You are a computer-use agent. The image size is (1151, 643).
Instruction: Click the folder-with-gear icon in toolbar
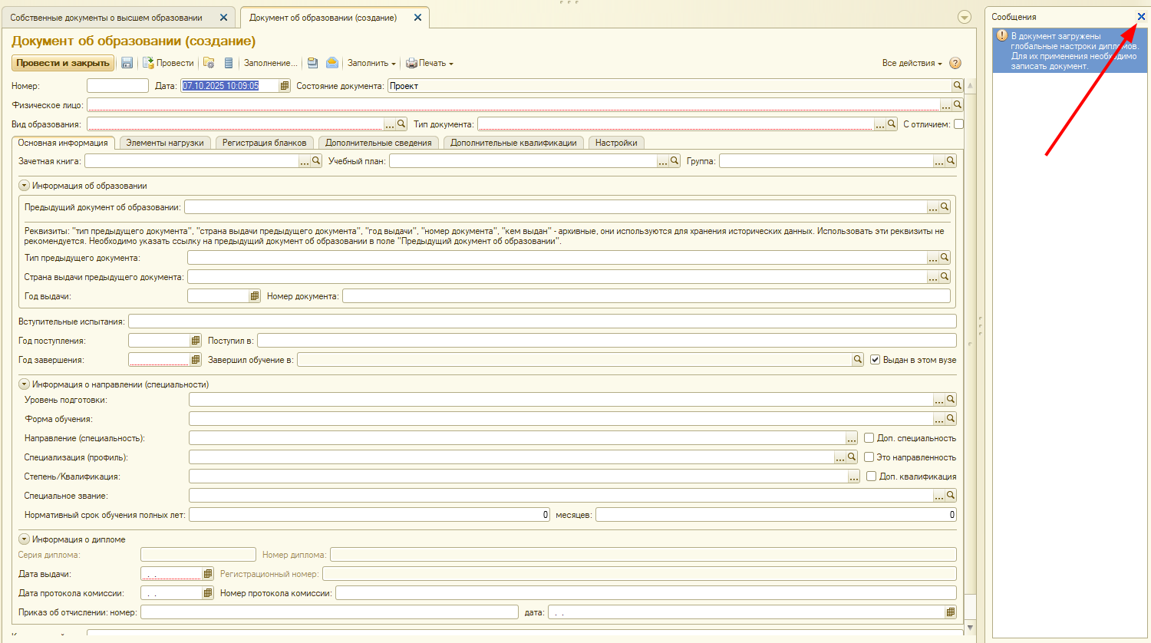point(209,63)
